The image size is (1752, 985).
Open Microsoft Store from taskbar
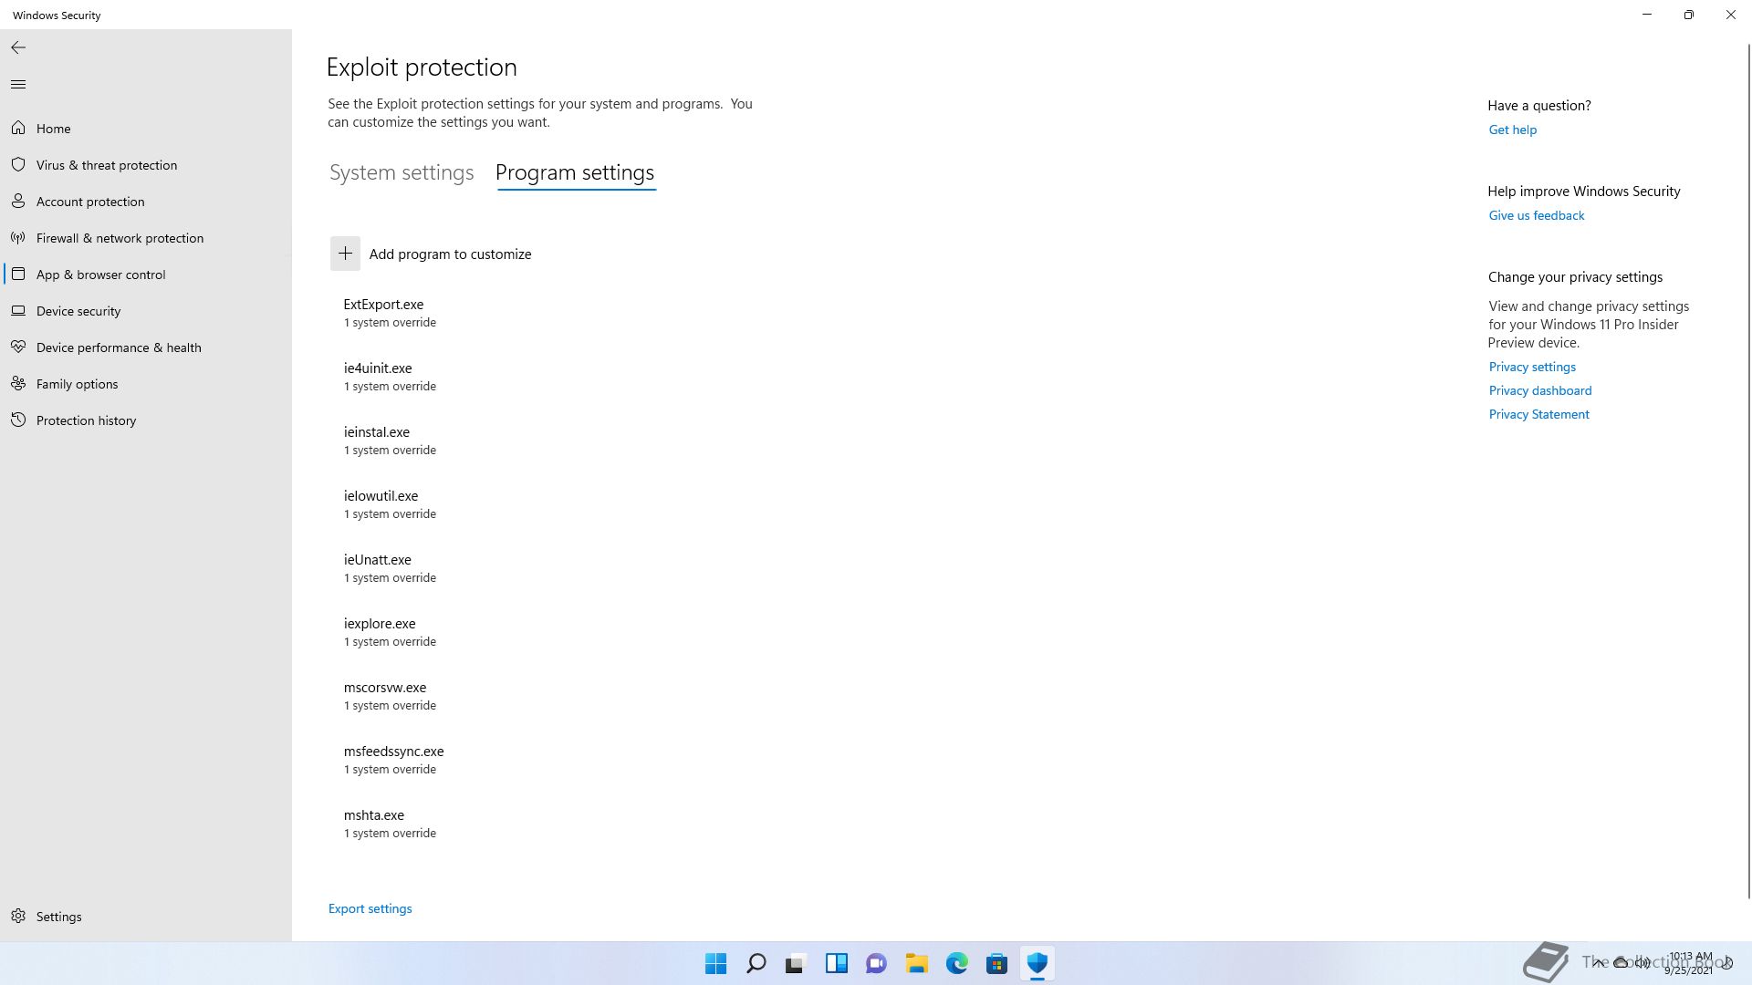tap(996, 963)
